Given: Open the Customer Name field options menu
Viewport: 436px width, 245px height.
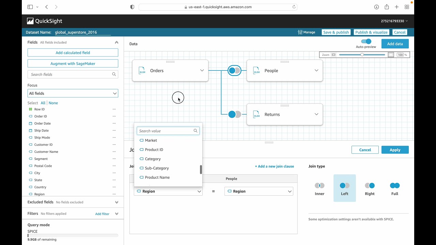Looking at the screenshot, I should (x=114, y=152).
